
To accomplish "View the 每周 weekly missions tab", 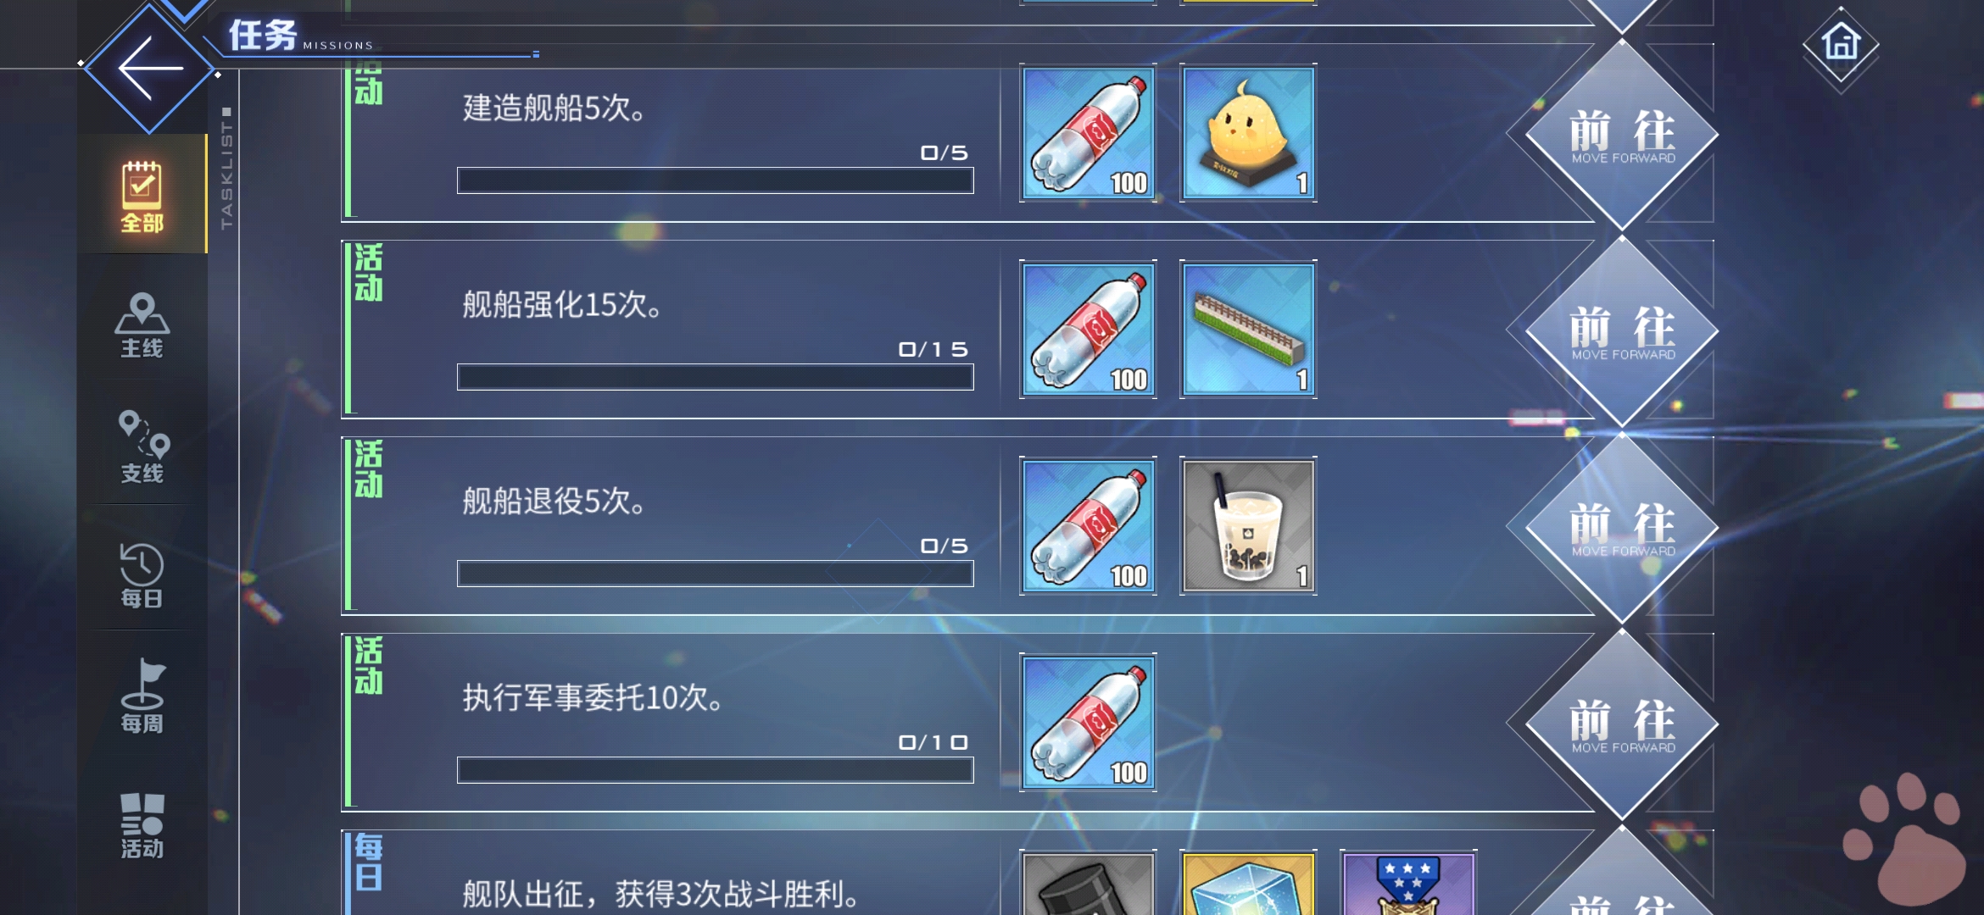I will 142,696.
